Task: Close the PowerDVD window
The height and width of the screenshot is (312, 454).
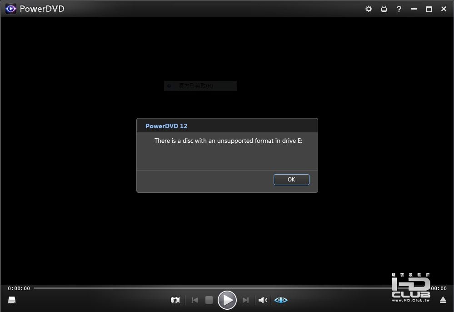Action: 444,9
